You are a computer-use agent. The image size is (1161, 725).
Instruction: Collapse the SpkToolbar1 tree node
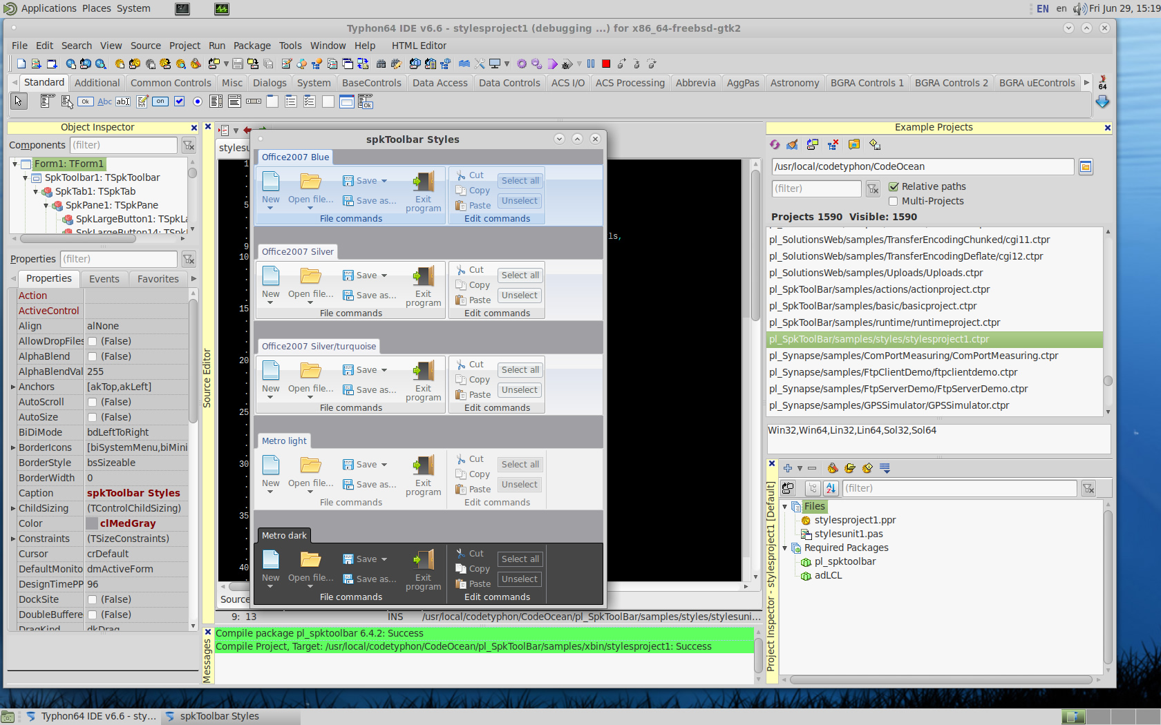coord(26,177)
